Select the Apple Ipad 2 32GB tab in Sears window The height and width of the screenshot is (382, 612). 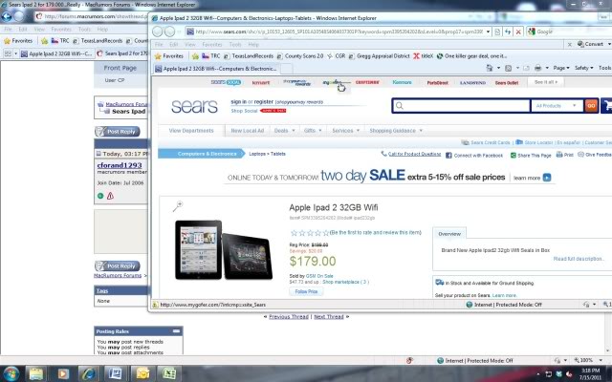(216, 69)
